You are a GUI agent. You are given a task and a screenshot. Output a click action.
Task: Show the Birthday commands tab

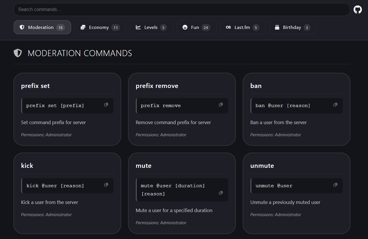pos(293,27)
